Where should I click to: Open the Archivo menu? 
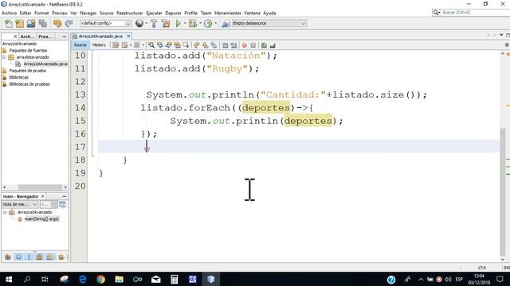coord(9,13)
